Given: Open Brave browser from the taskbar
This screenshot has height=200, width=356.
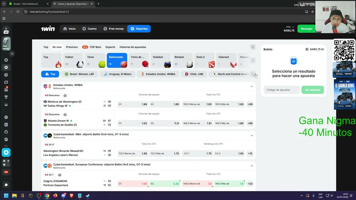Looking at the screenshot, I should pos(71,196).
